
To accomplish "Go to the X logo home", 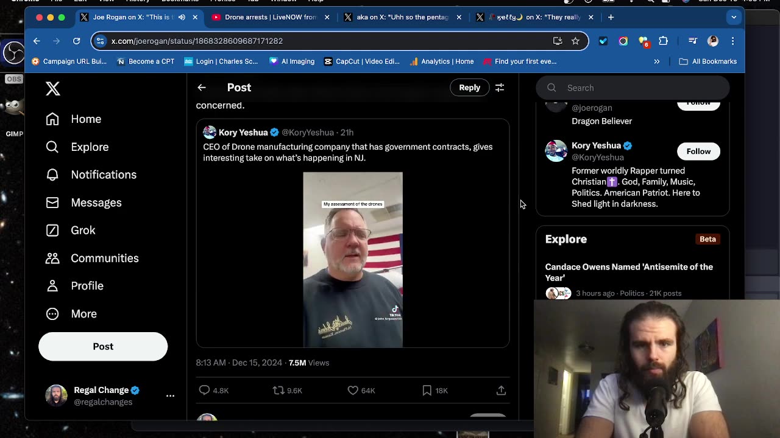I will tap(53, 89).
